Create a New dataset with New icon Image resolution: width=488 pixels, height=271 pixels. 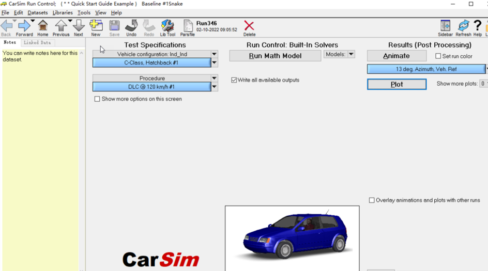(x=96, y=26)
